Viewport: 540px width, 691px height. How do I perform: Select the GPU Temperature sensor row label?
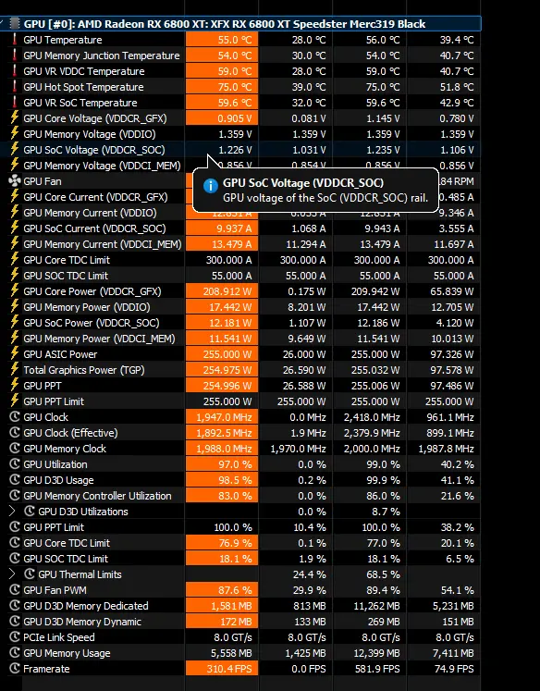(63, 40)
